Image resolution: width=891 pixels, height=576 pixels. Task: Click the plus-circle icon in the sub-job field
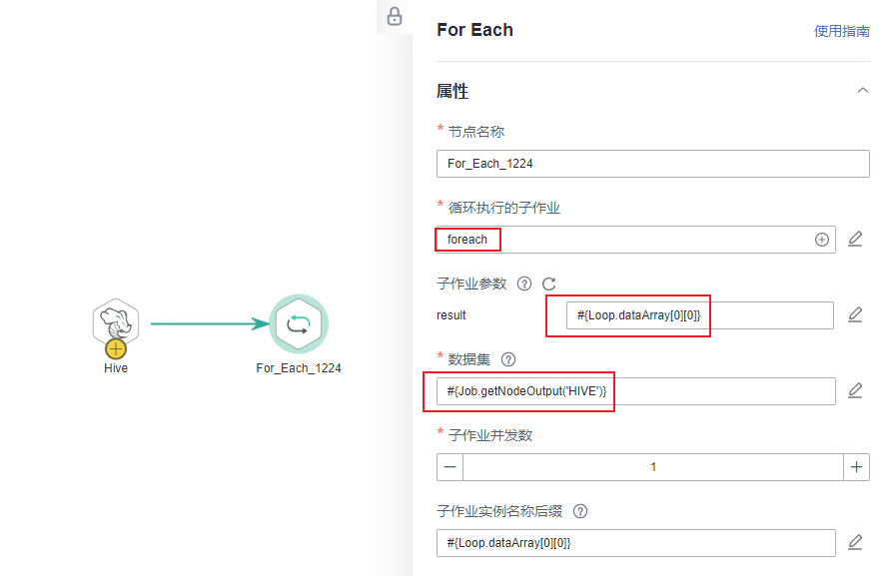(x=822, y=240)
